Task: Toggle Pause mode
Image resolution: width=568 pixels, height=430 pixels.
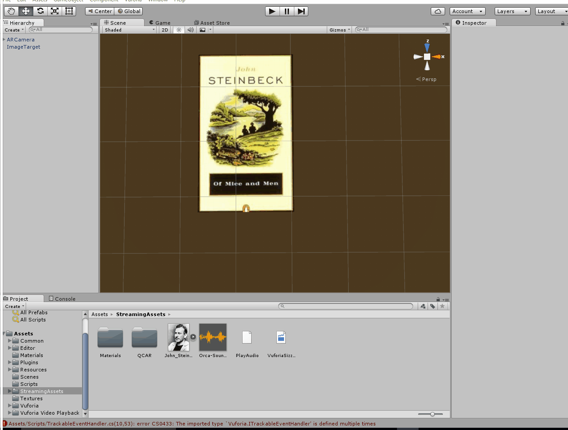Action: (287, 11)
